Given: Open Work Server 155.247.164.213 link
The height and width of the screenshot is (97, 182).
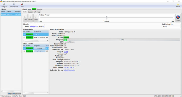Looking at the screenshot, I should pyautogui.click(x=70, y=68).
